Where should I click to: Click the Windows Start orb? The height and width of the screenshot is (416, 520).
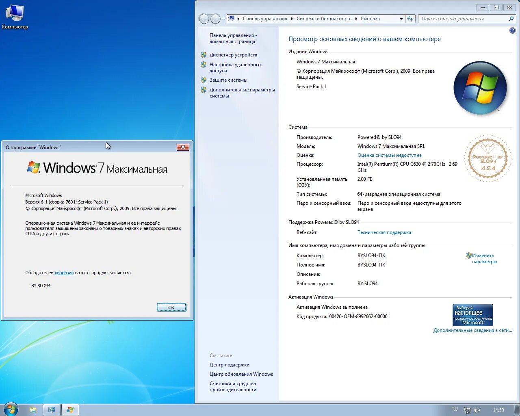pos(11,409)
